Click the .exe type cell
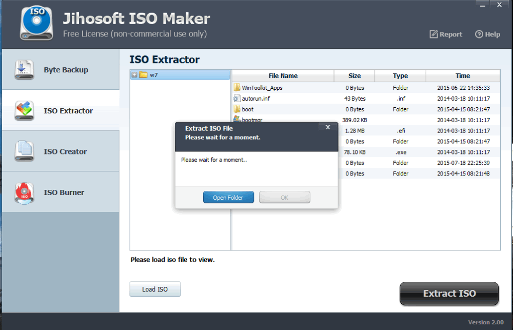The width and height of the screenshot is (513, 330). (x=401, y=152)
